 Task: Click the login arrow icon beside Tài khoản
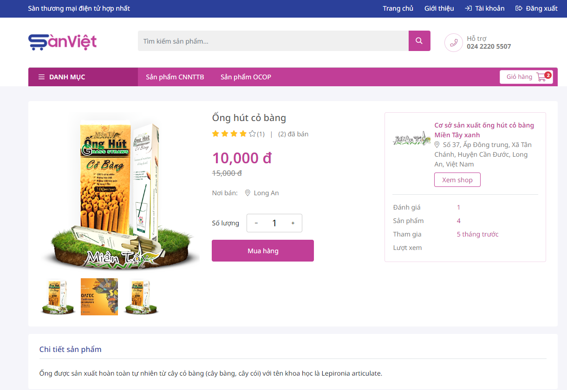[x=469, y=8]
